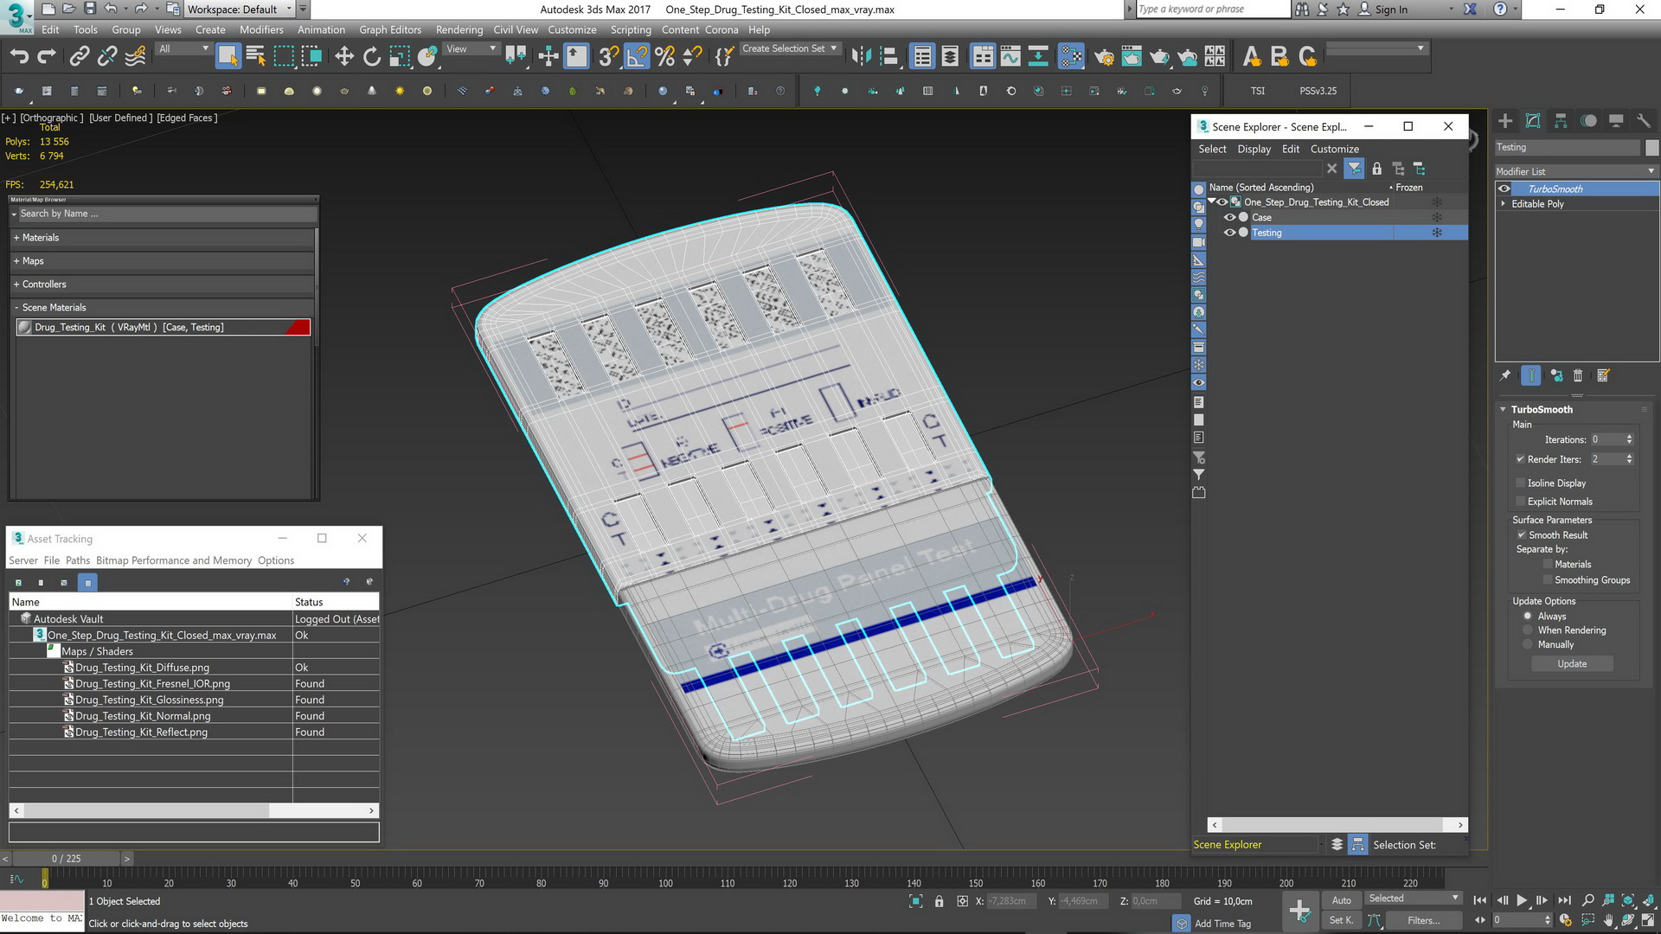Enable Isoline Display checkbox

[x=1520, y=483]
